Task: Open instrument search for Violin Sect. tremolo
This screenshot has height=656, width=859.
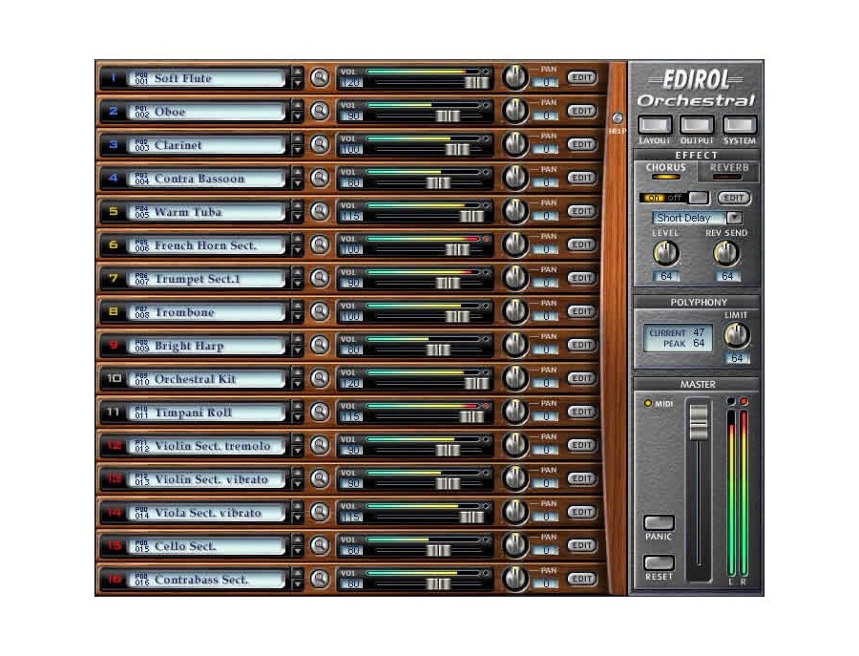Action: click(x=320, y=446)
